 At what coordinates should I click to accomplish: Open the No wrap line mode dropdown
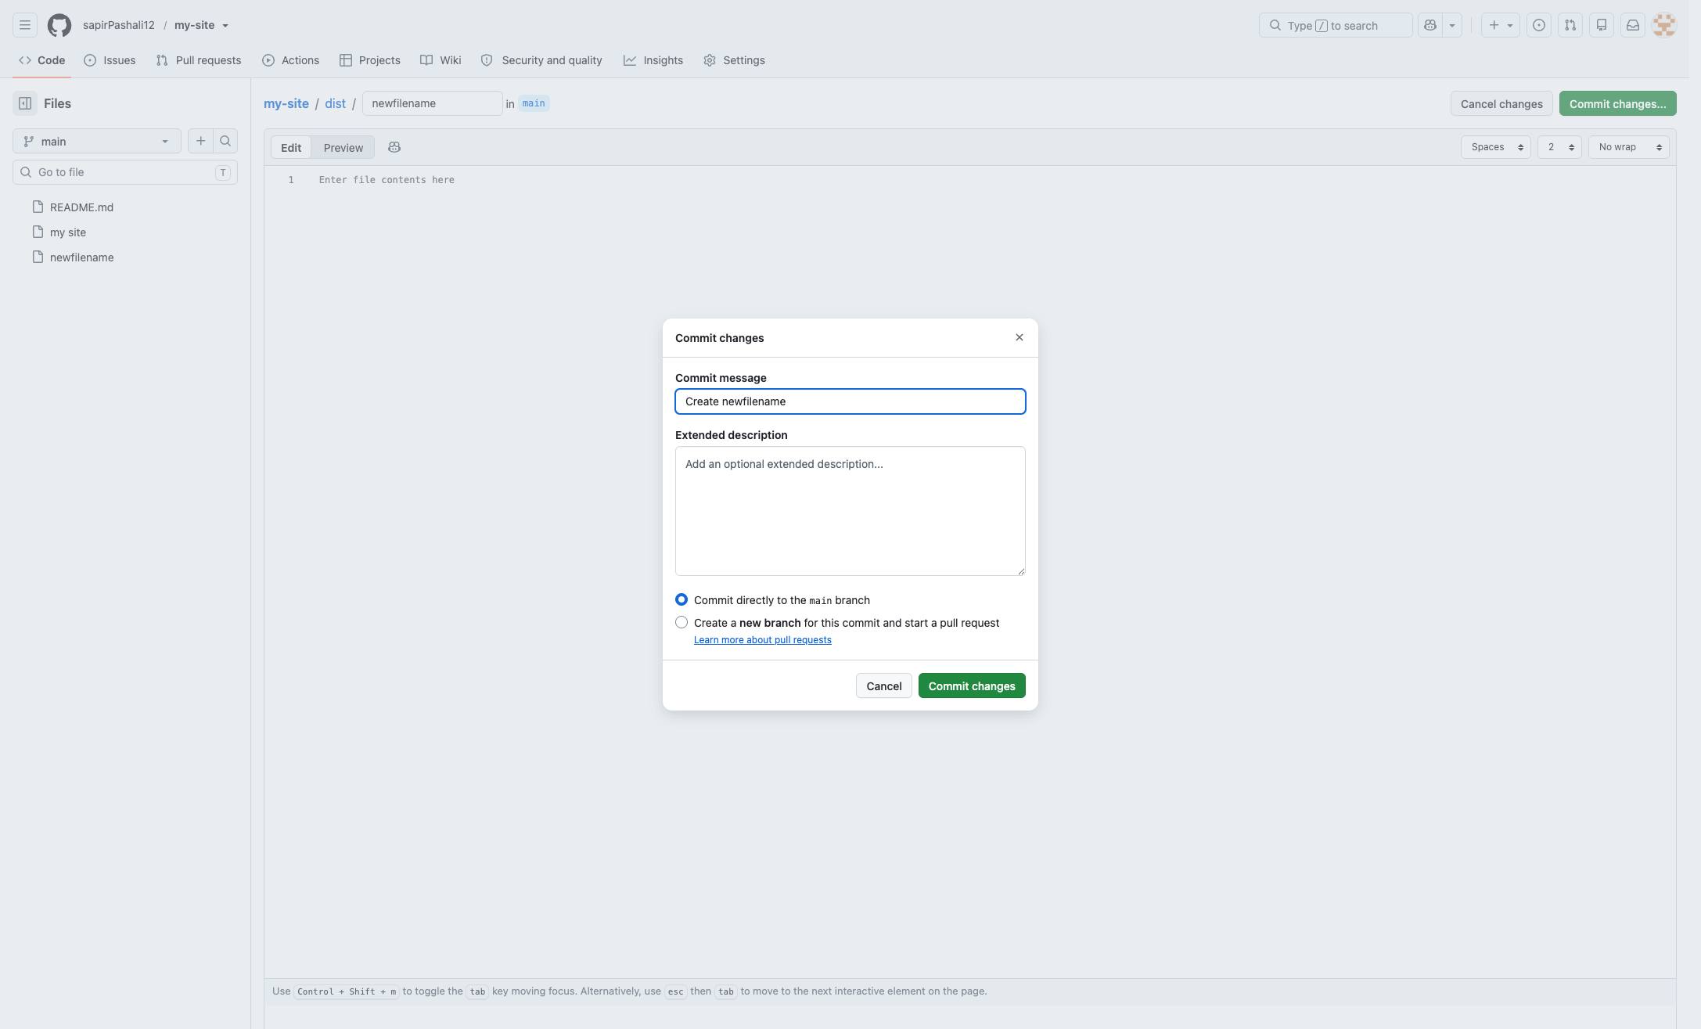[x=1629, y=147]
